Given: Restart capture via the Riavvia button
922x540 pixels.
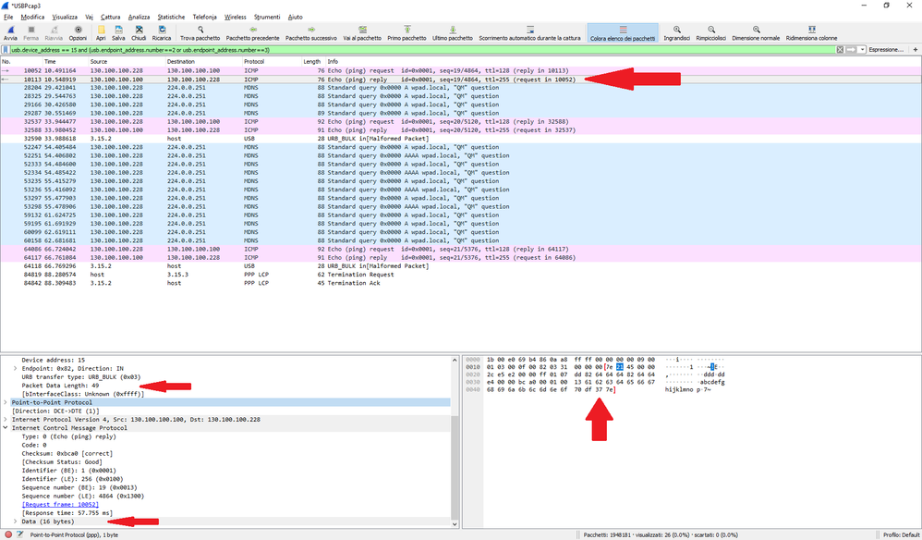Looking at the screenshot, I should click(x=54, y=32).
